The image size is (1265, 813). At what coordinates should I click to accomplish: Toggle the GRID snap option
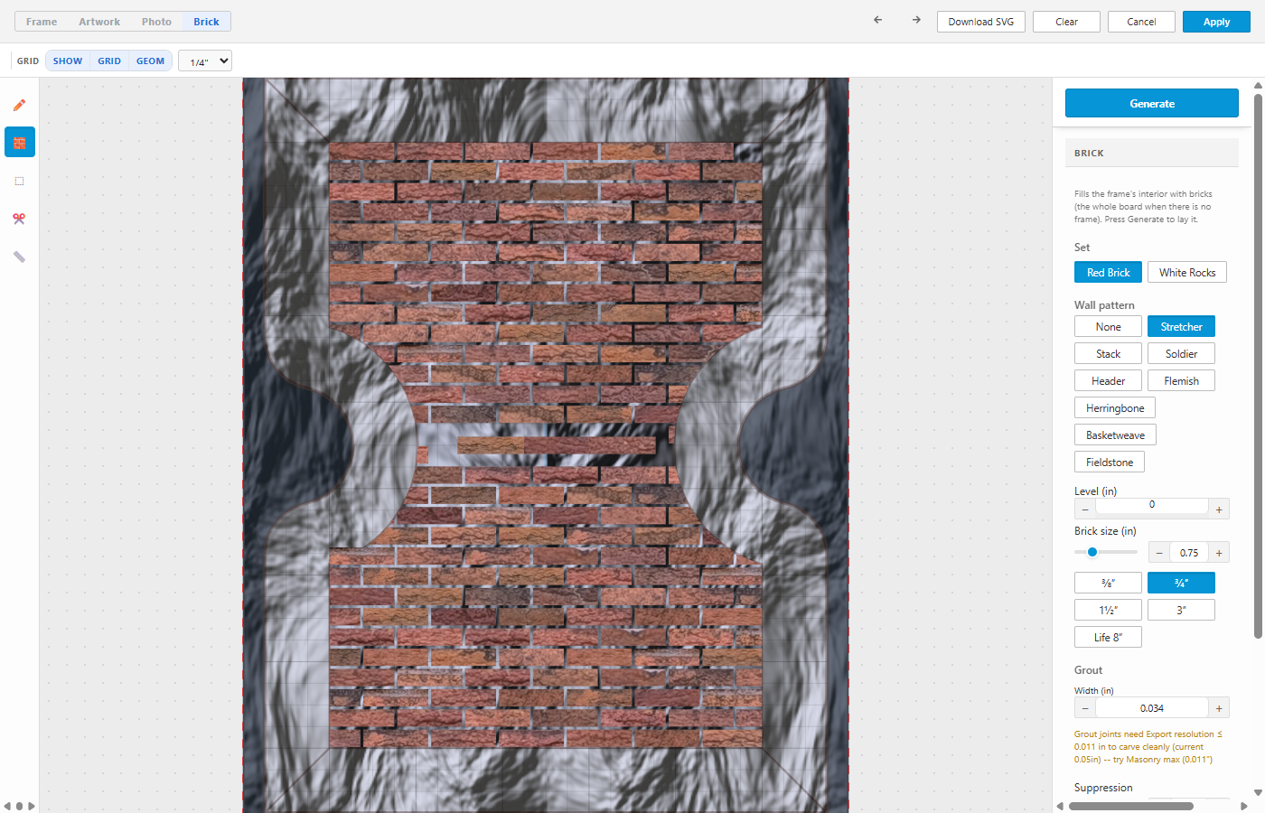(109, 61)
